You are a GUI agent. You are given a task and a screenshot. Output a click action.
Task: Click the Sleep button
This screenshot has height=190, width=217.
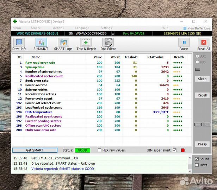(202, 79)
